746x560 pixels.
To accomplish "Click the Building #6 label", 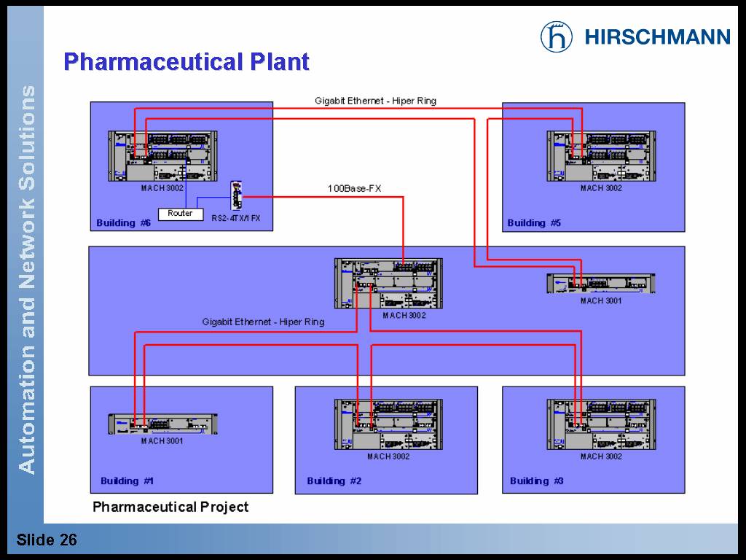I will (x=123, y=222).
